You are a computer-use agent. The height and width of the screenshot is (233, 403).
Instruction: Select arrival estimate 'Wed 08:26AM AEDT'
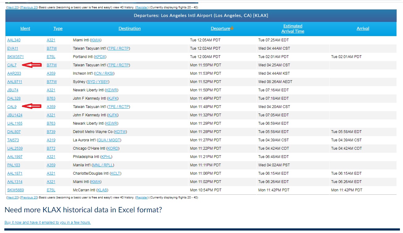(x=275, y=82)
